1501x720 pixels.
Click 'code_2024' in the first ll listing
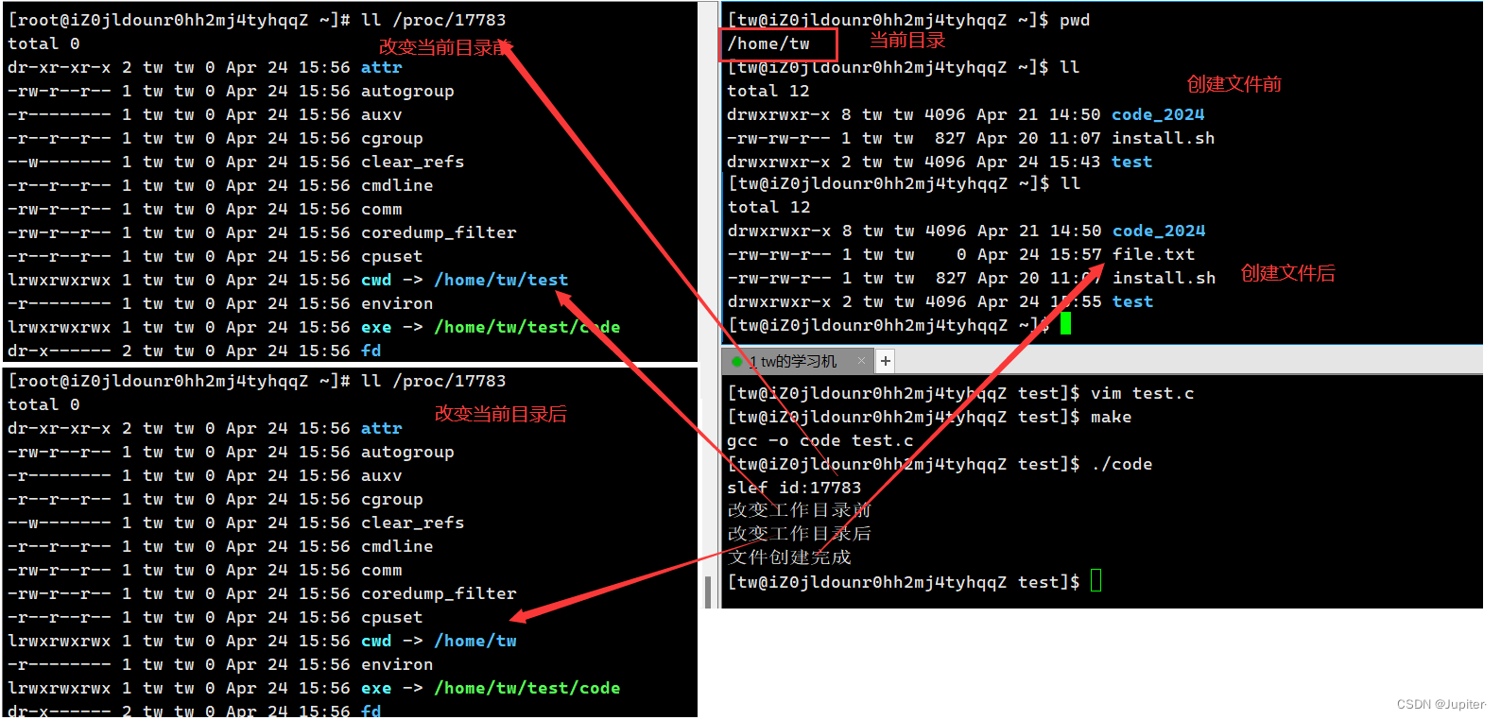pos(1158,114)
